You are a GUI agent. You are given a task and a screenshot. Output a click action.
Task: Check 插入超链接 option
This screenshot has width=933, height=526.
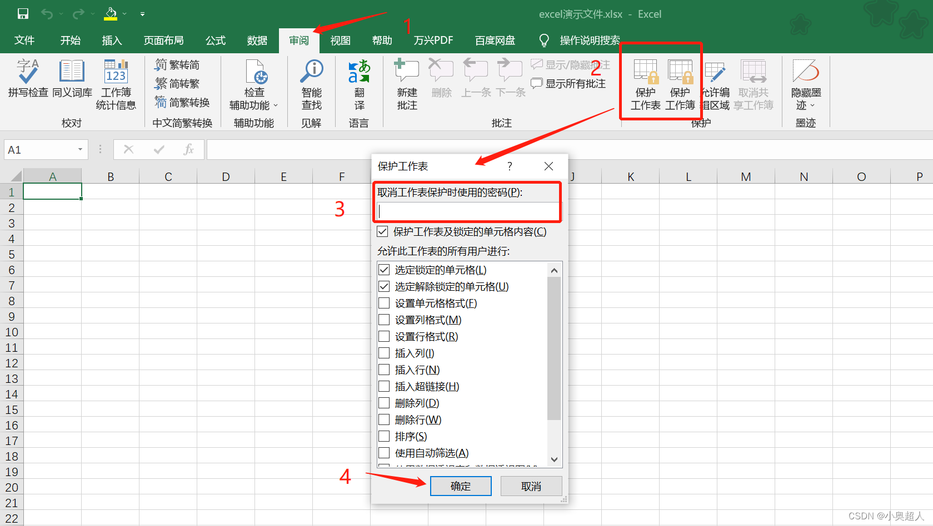point(384,387)
